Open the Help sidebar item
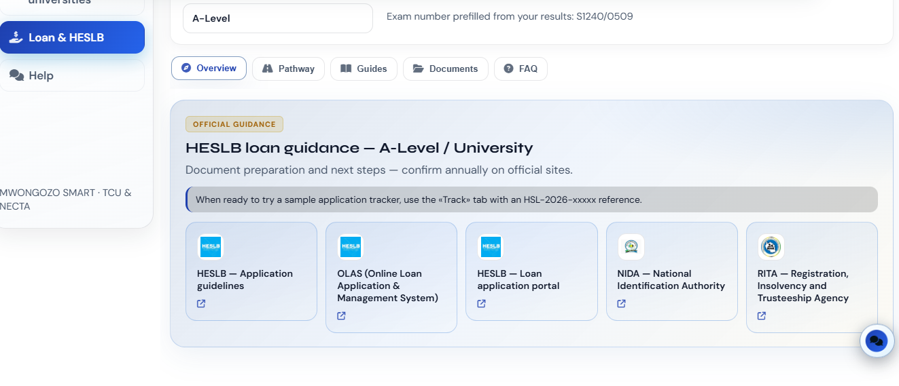Viewport: 899px width, 386px height. (72, 75)
